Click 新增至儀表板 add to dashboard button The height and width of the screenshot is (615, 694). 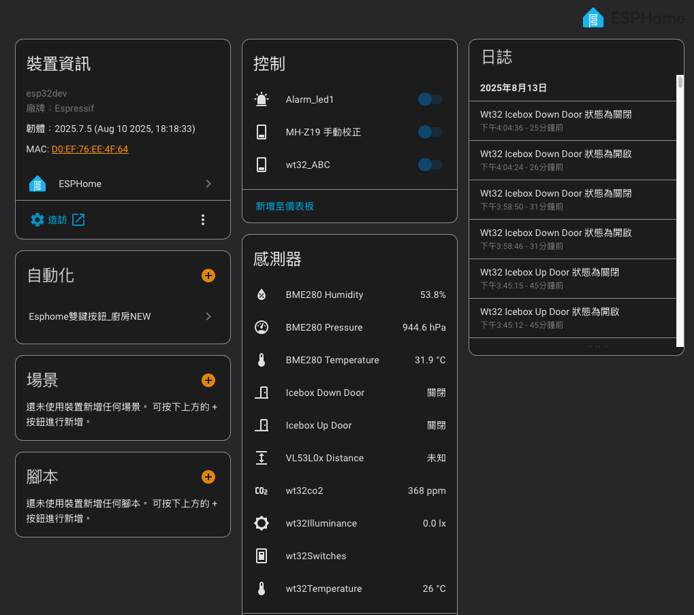tap(285, 206)
